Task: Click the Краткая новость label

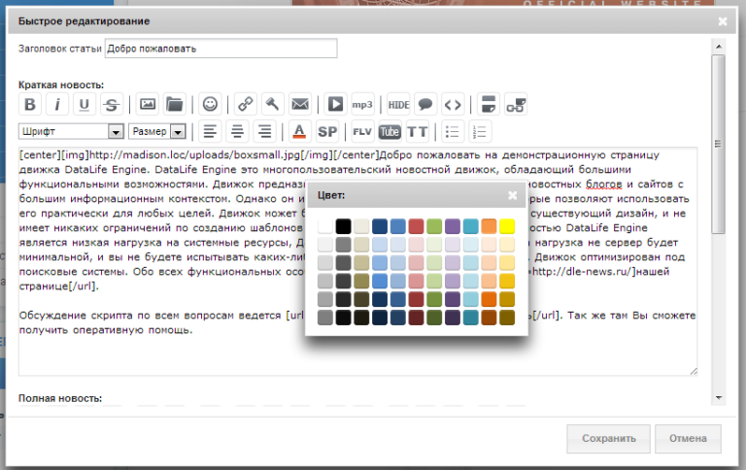Action: (x=61, y=85)
